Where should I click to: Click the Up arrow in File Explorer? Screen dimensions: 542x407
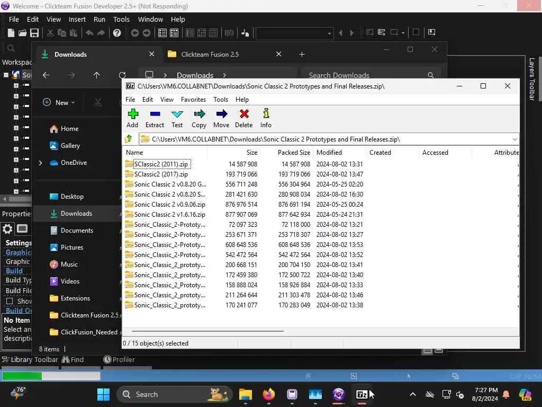(97, 75)
